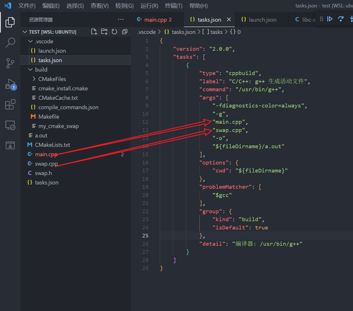The height and width of the screenshot is (311, 353).
Task: Collapse all folders in explorer
Action: pos(125,32)
